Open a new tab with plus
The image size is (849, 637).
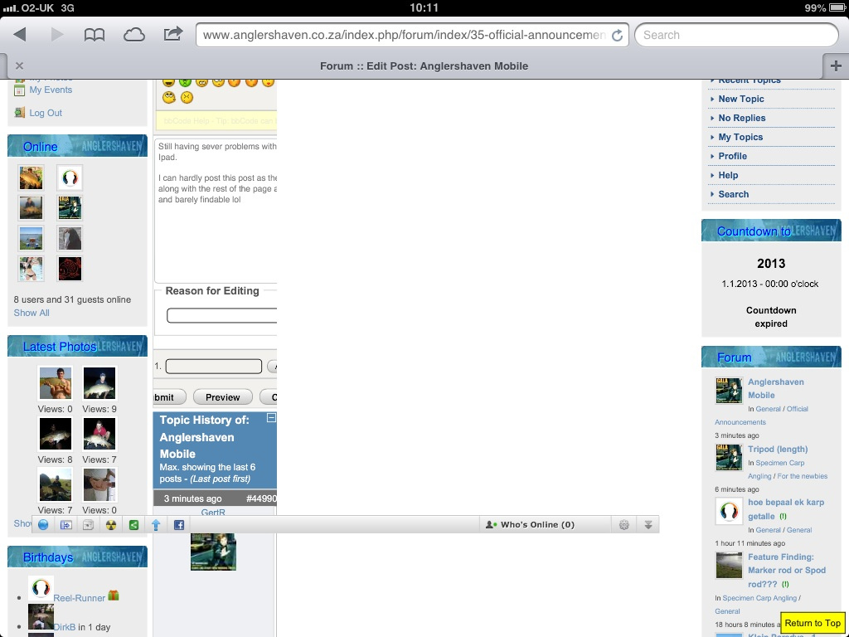[836, 66]
